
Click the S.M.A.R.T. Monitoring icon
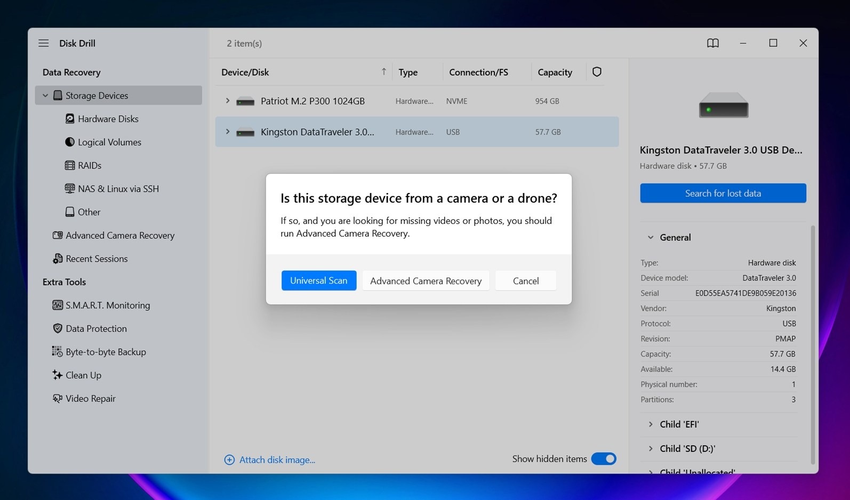tap(58, 305)
